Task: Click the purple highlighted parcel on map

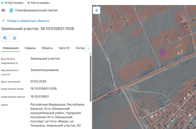Action: [162, 52]
